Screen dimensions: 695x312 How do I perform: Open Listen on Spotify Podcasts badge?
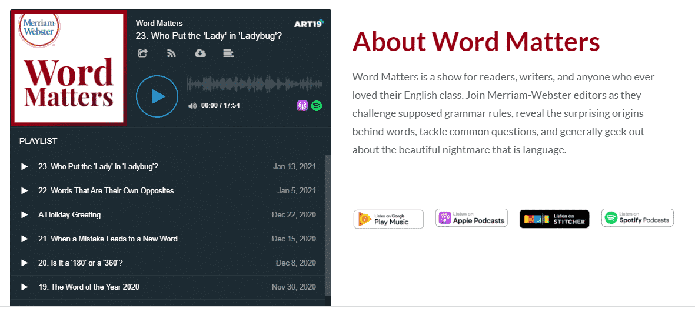point(637,218)
